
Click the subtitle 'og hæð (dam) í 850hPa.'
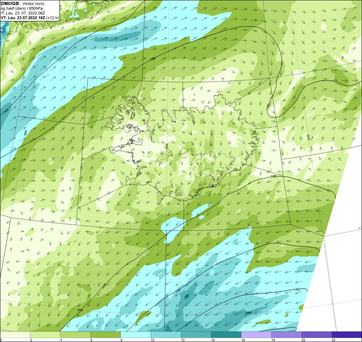22,9
